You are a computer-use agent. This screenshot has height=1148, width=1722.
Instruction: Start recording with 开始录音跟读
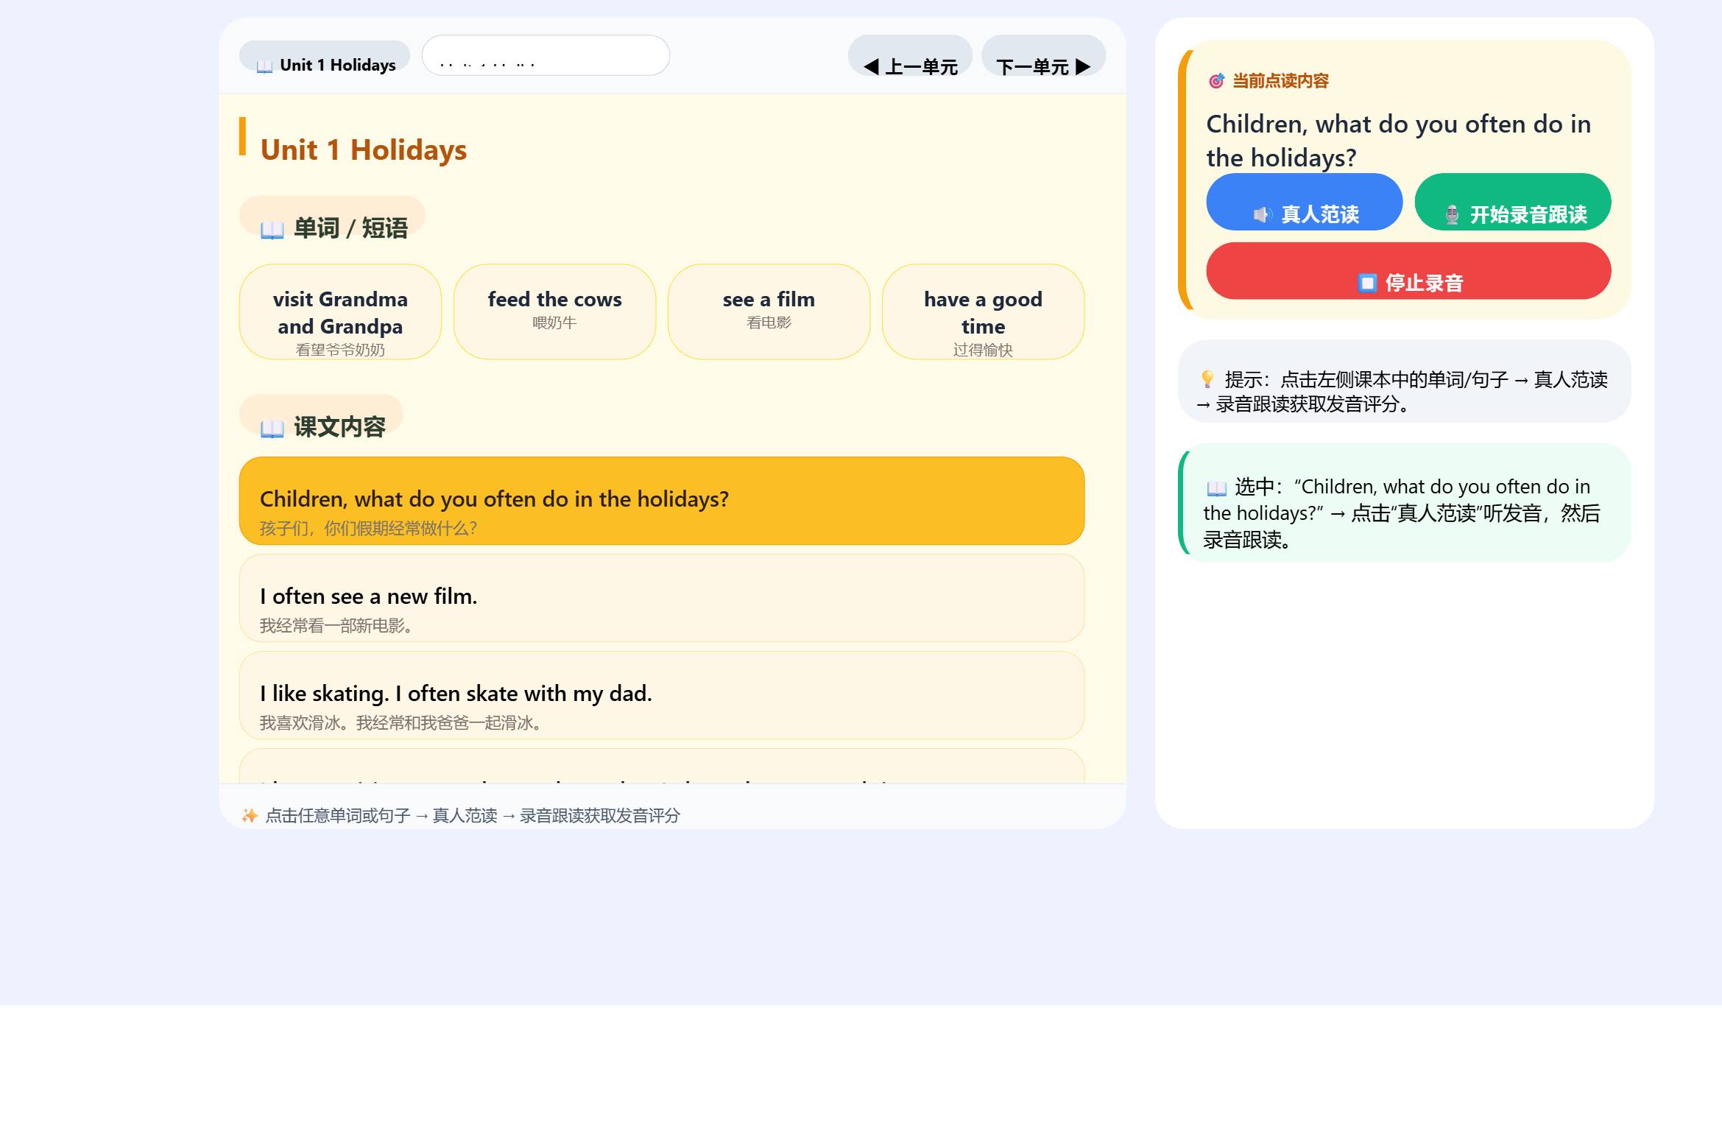click(1513, 203)
